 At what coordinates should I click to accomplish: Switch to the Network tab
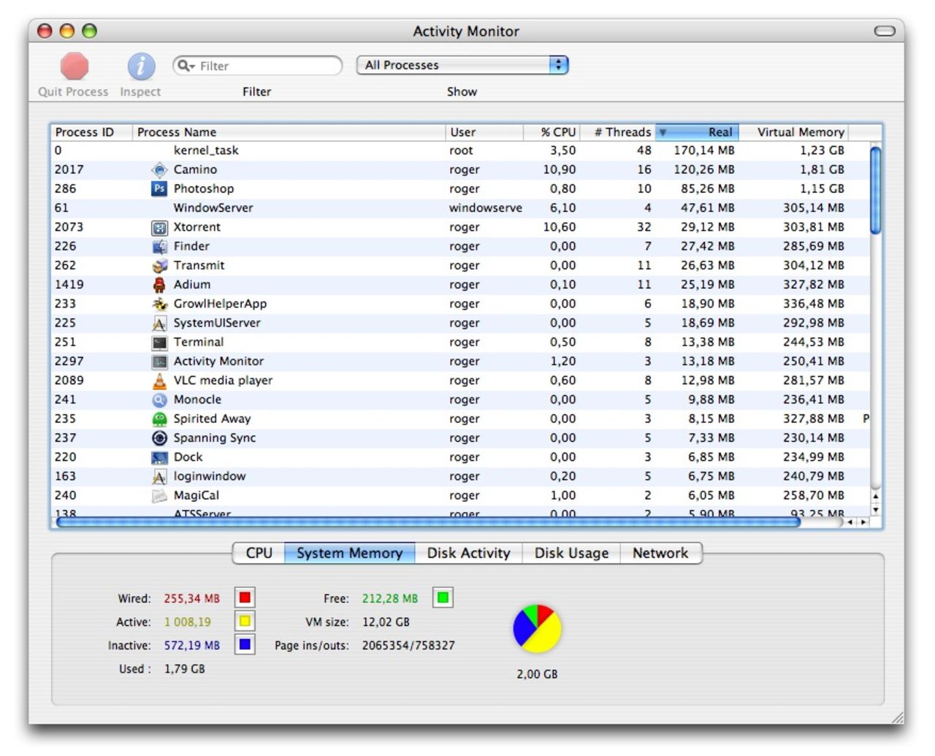pyautogui.click(x=660, y=553)
